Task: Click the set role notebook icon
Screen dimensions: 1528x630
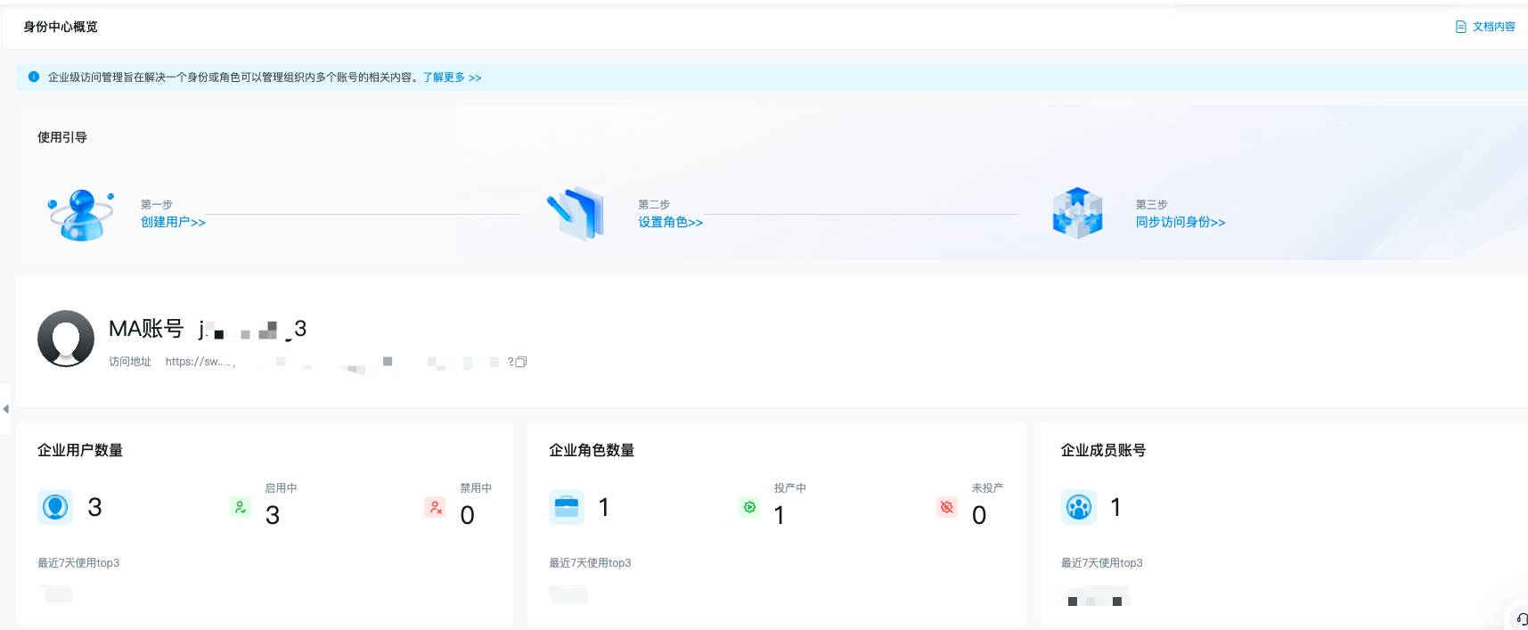Action: (x=576, y=214)
